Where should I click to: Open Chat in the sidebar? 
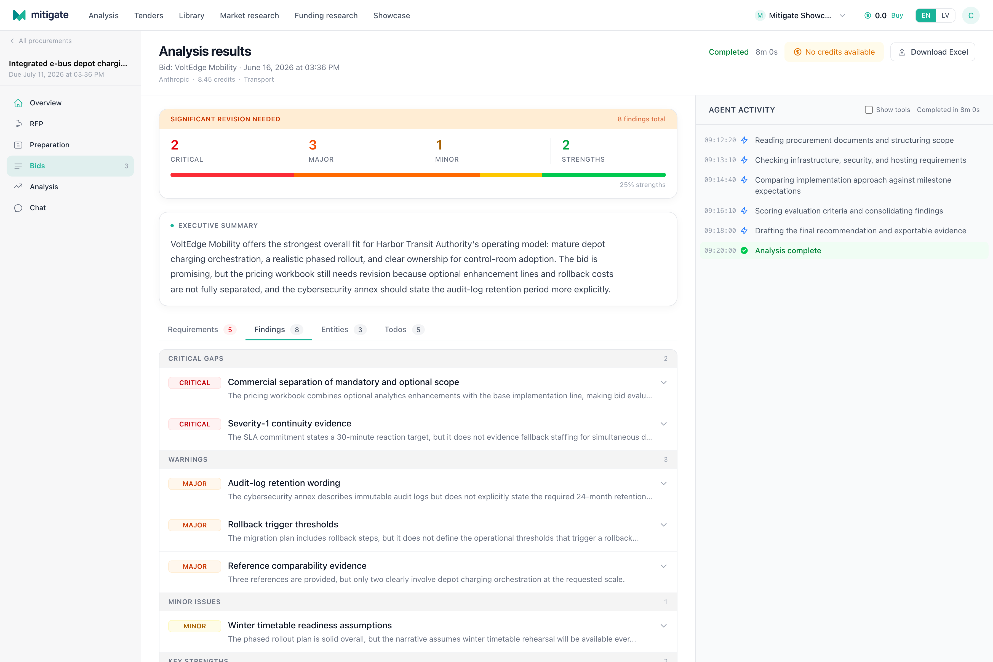click(70, 208)
